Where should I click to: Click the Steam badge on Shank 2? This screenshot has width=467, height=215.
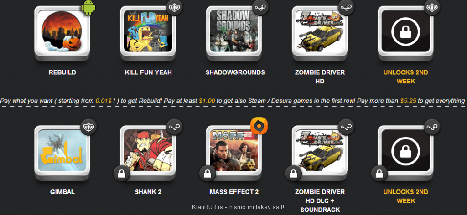(x=175, y=127)
